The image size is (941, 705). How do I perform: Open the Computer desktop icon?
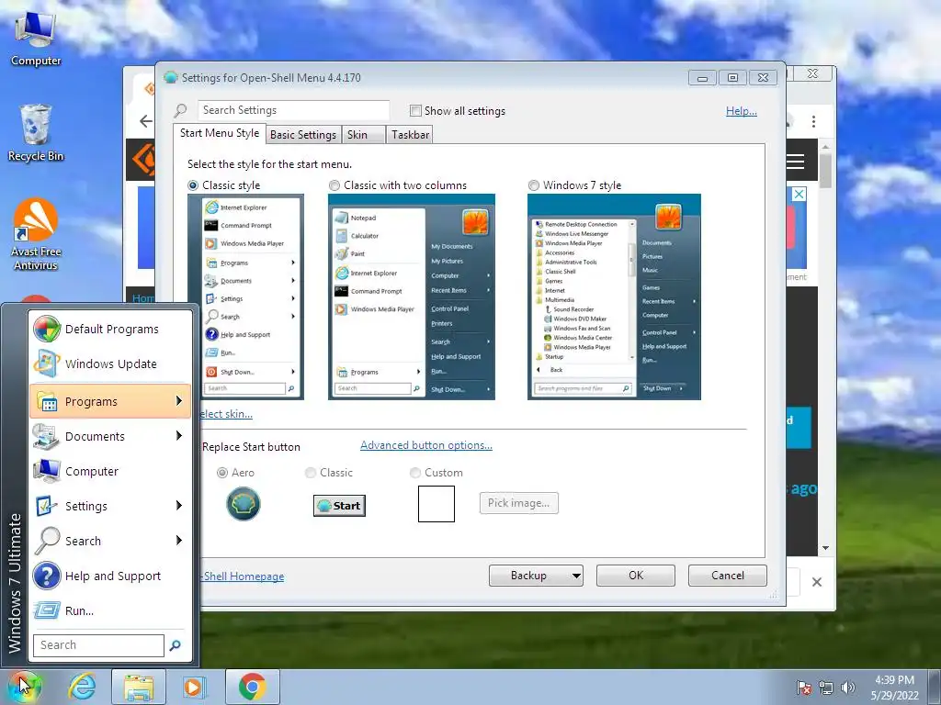pos(36,39)
